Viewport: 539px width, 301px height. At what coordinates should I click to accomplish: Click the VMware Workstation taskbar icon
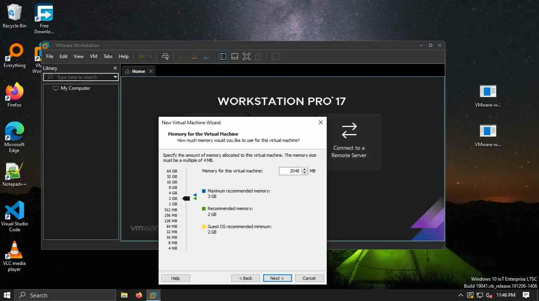tap(153, 295)
